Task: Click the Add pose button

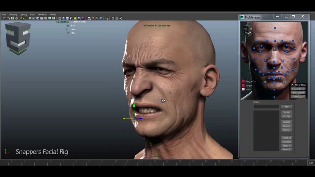Action: 286,107
